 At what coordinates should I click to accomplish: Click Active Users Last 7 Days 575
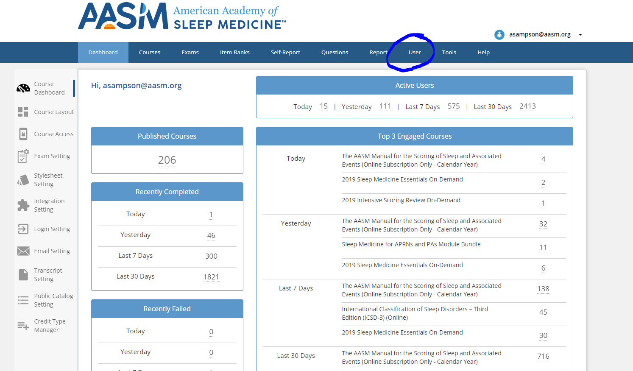point(454,106)
